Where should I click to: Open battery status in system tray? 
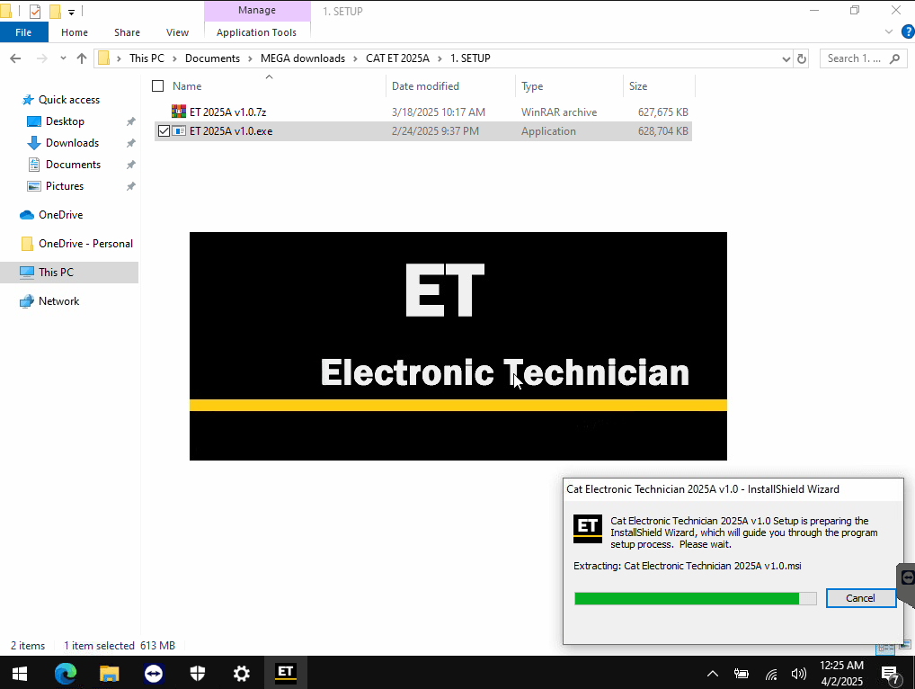coord(742,674)
